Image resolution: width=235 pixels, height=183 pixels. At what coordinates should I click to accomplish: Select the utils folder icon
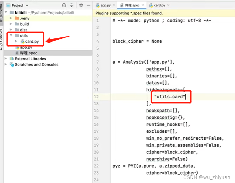[x=17, y=35]
